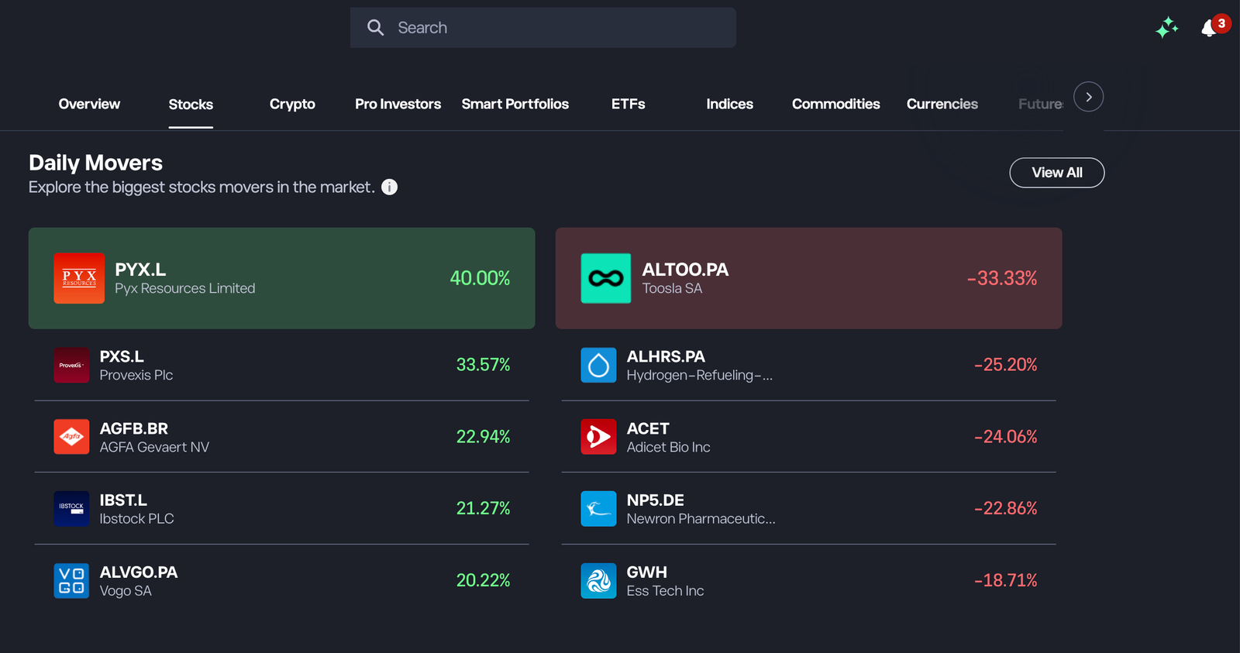Screen dimensions: 1240x653
Task: Click the Ess Tech logo icon
Action: [598, 581]
